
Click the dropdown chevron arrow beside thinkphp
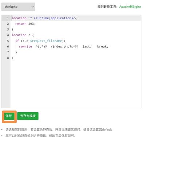coord(33,7)
